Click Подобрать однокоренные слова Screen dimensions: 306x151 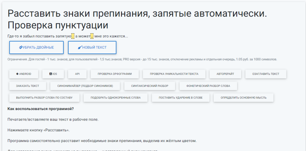[x=116, y=98]
